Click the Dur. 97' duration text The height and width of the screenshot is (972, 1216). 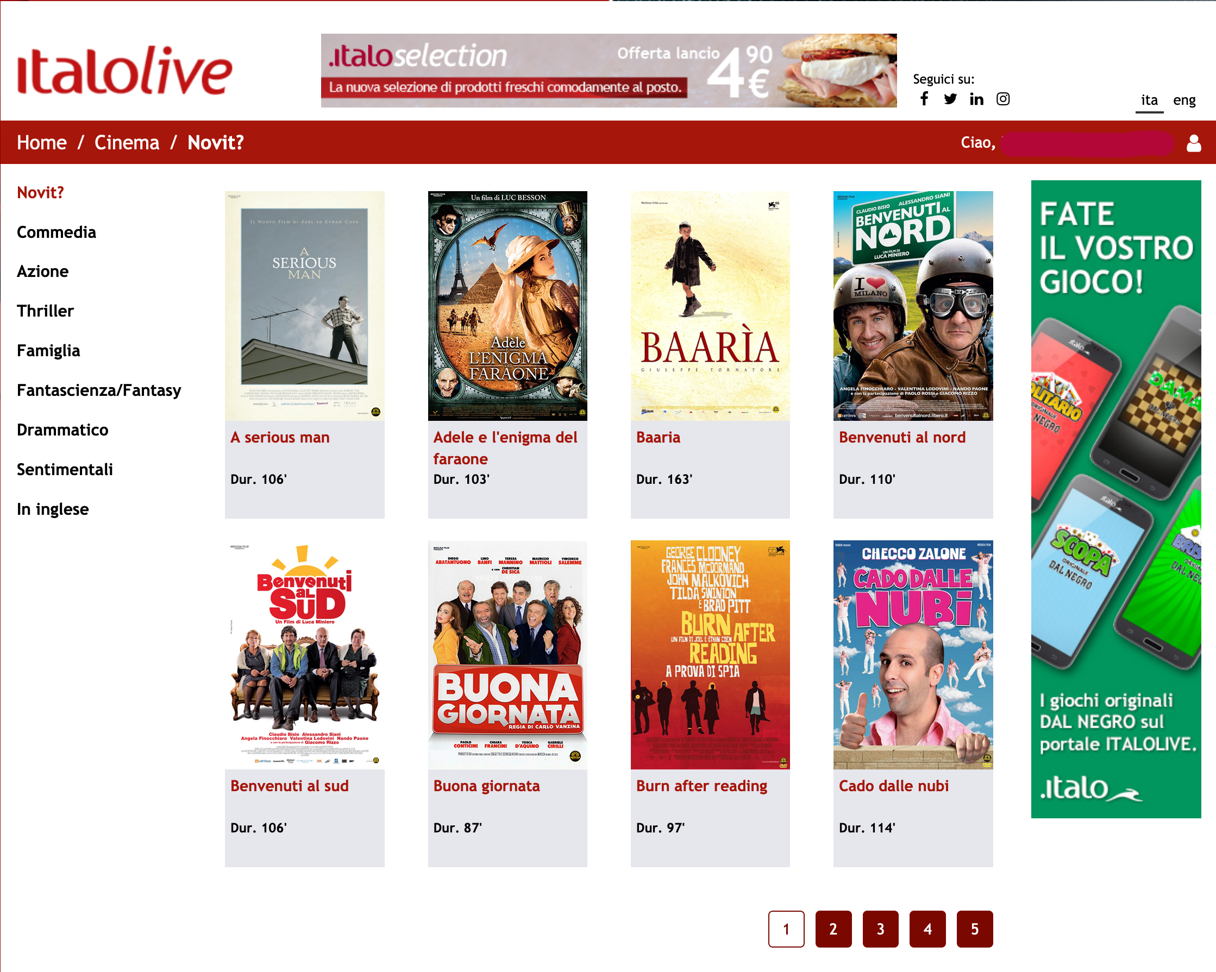[x=660, y=827]
